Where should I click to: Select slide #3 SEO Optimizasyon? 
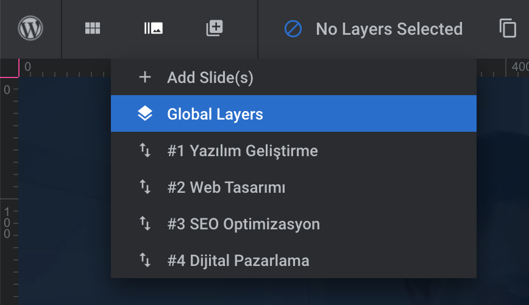point(243,224)
